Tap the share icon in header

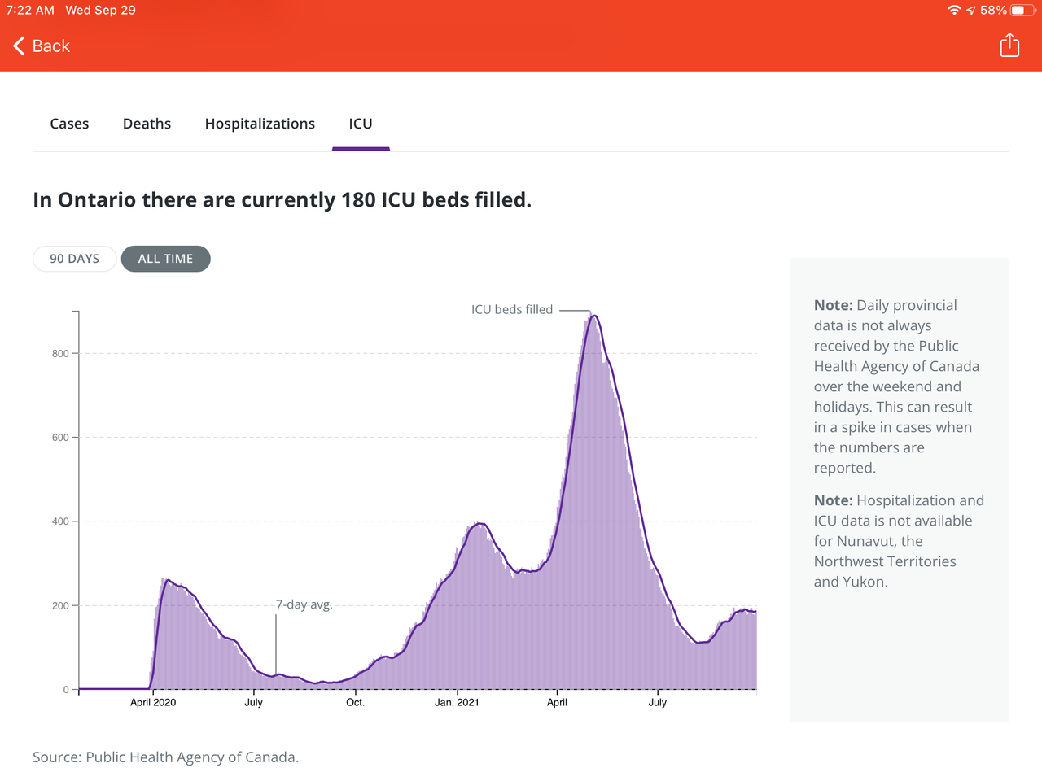pos(1009,45)
